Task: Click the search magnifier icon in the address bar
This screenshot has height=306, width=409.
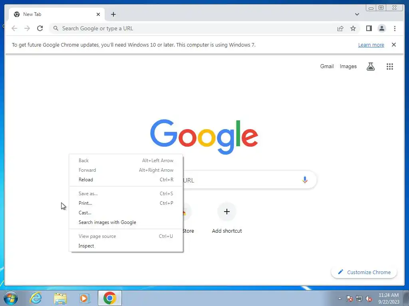Action: point(56,28)
